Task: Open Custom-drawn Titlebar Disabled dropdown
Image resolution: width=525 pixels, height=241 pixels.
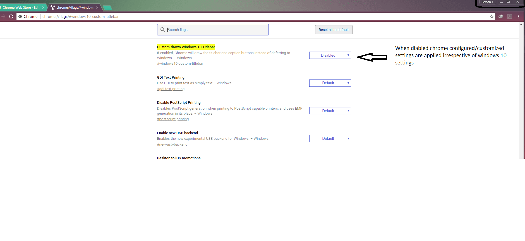Action: [330, 55]
